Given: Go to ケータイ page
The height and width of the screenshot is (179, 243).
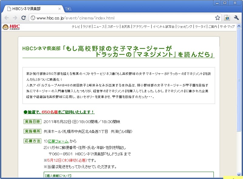Looking at the screenshot, I should coord(200,26).
